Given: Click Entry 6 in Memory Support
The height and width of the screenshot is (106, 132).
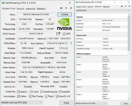Looking at the screenshot, I should [102, 96].
